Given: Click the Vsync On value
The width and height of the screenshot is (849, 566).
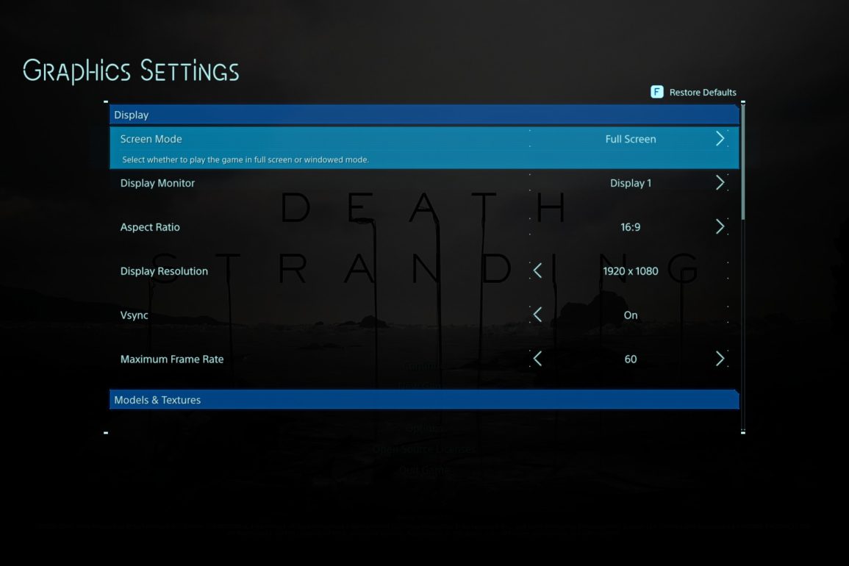Looking at the screenshot, I should pyautogui.click(x=631, y=315).
